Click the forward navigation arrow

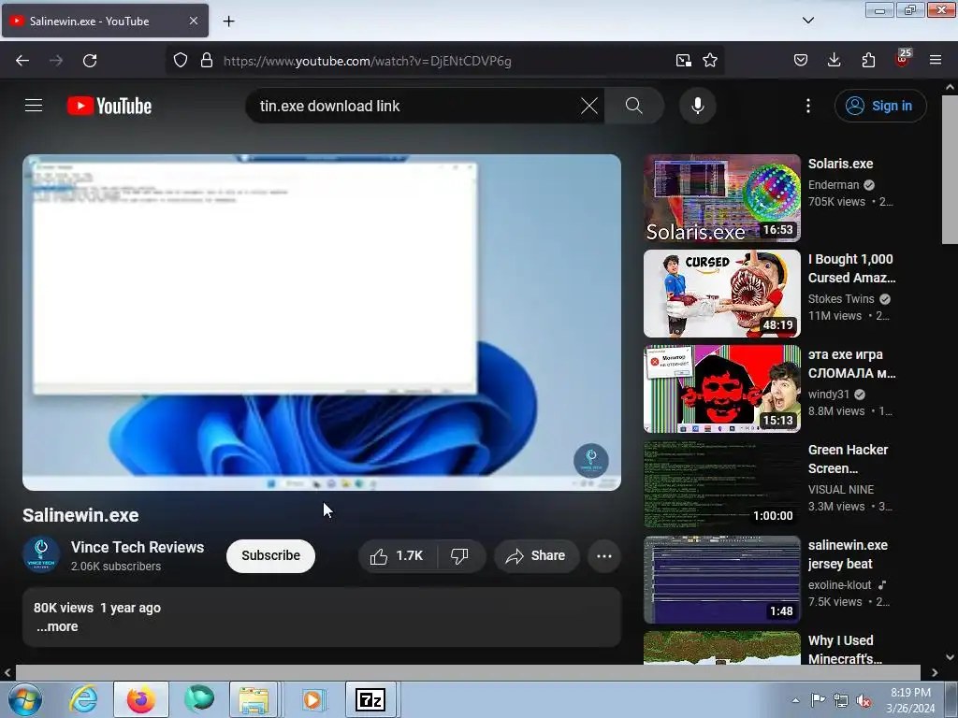[56, 61]
